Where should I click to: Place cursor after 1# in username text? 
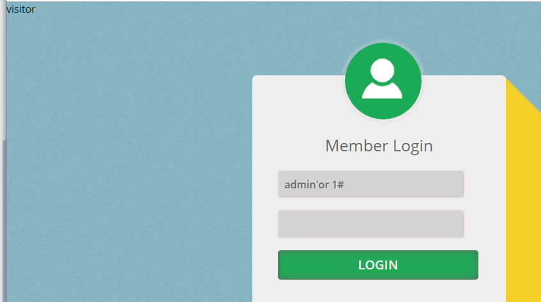(x=345, y=185)
